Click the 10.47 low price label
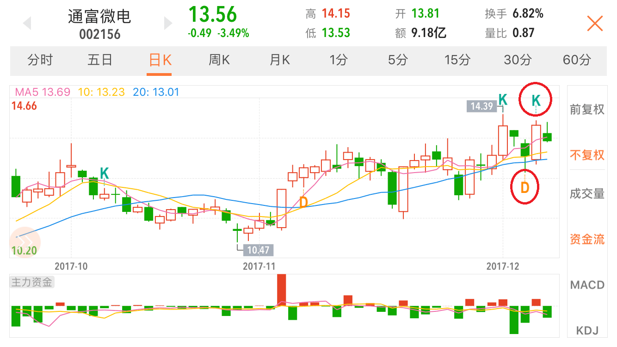The height and width of the screenshot is (347, 617). (259, 250)
